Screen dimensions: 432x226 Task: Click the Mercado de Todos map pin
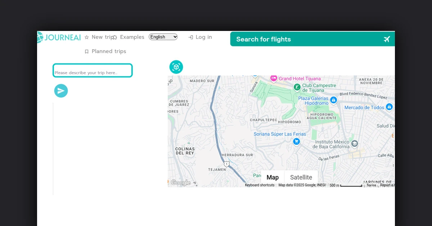[x=389, y=107]
